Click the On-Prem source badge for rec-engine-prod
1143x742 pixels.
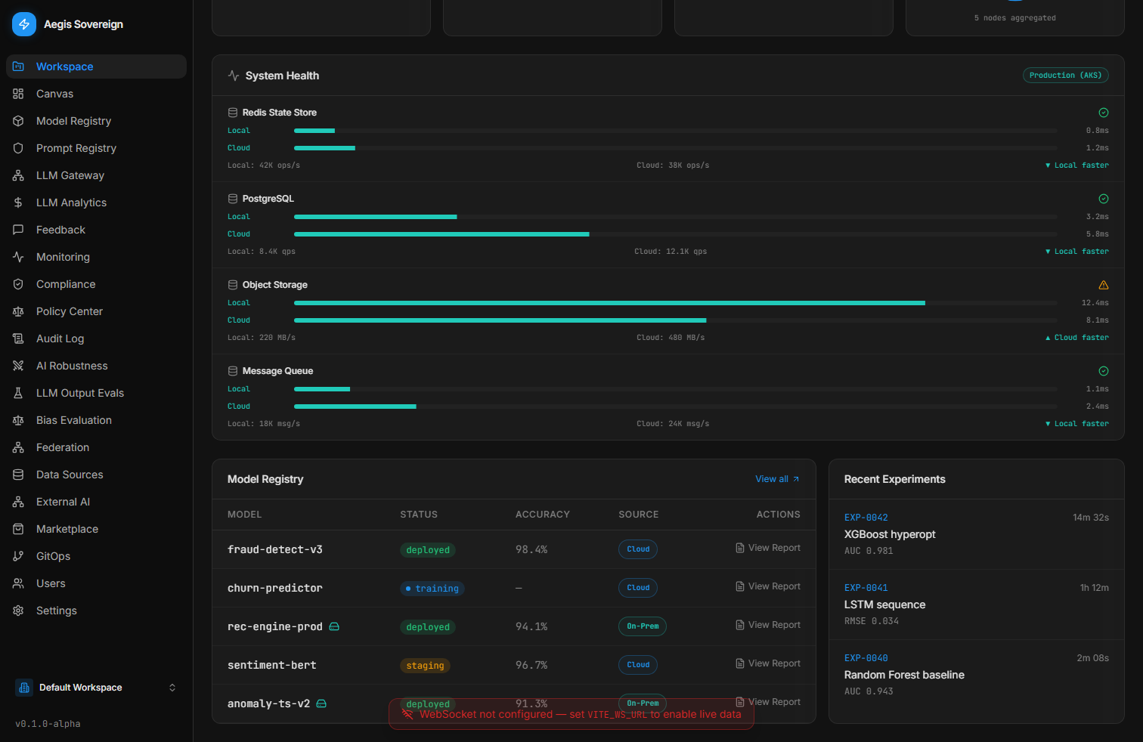pyautogui.click(x=643, y=626)
